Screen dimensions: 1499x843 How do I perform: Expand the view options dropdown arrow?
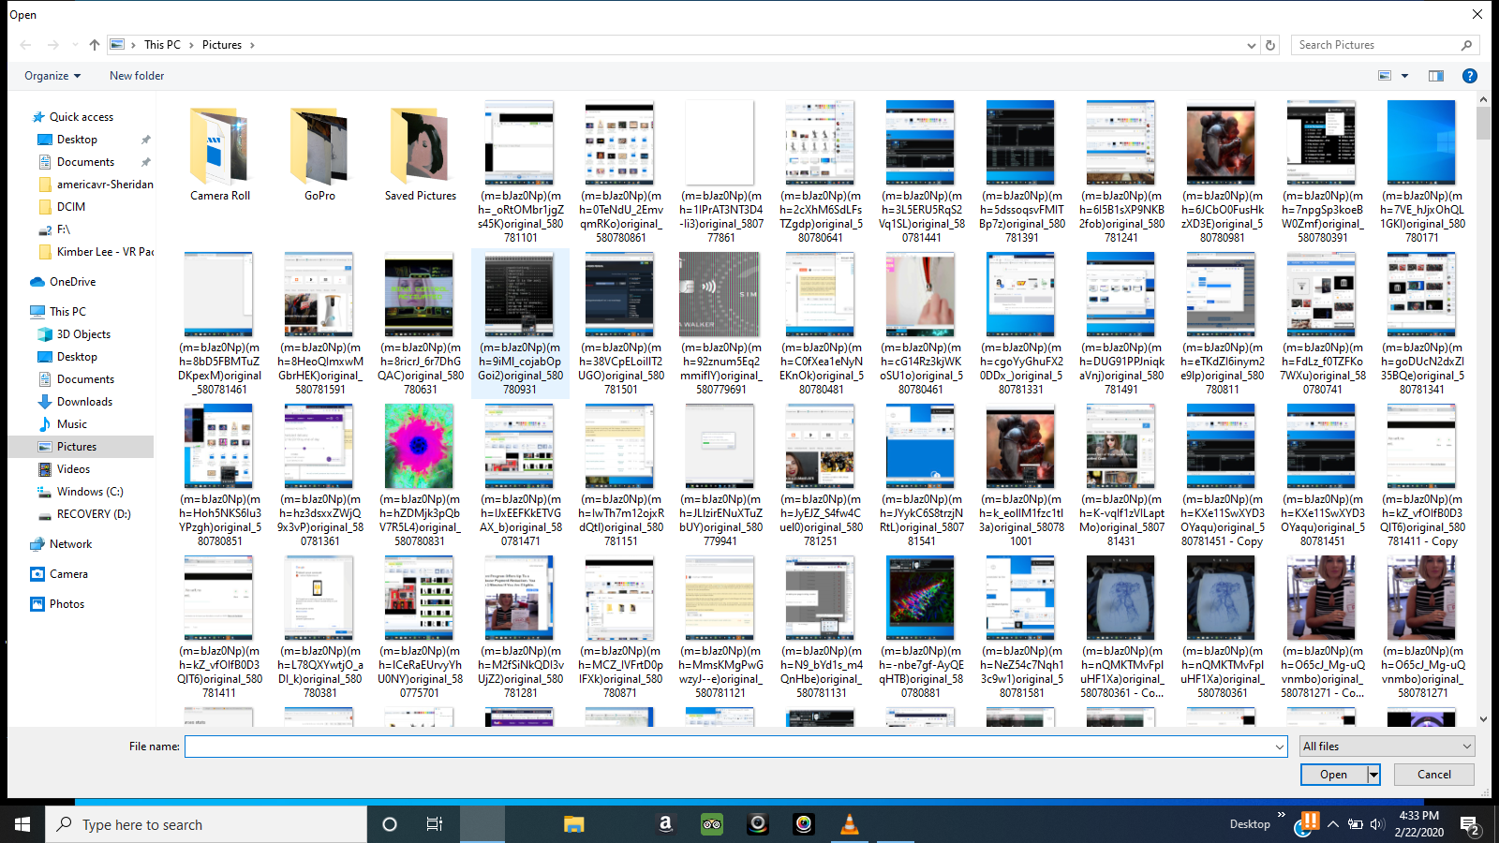click(x=1404, y=76)
